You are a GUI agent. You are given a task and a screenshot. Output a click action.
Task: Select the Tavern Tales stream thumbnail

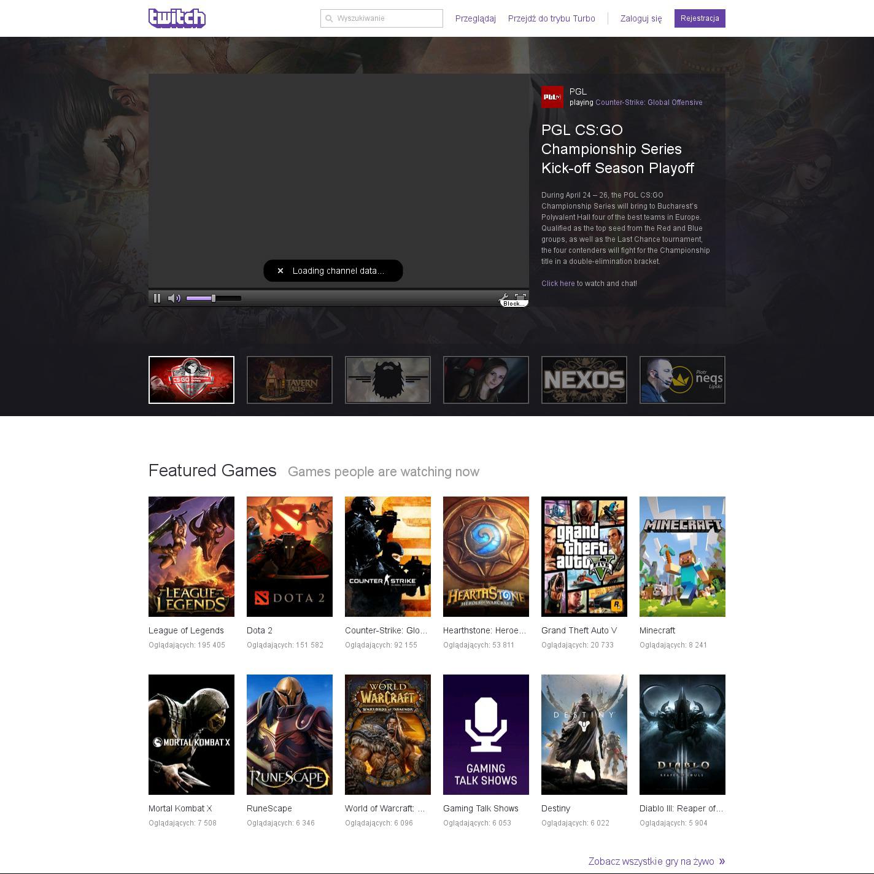[x=290, y=380]
